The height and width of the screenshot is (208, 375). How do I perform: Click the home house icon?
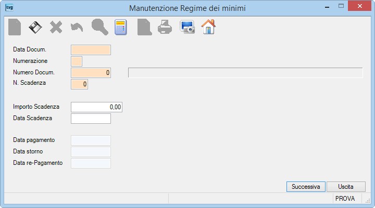coord(208,27)
